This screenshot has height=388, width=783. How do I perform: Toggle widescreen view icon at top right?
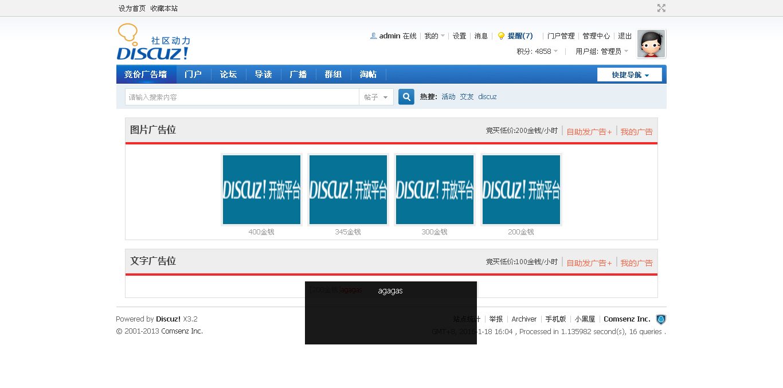pyautogui.click(x=661, y=8)
